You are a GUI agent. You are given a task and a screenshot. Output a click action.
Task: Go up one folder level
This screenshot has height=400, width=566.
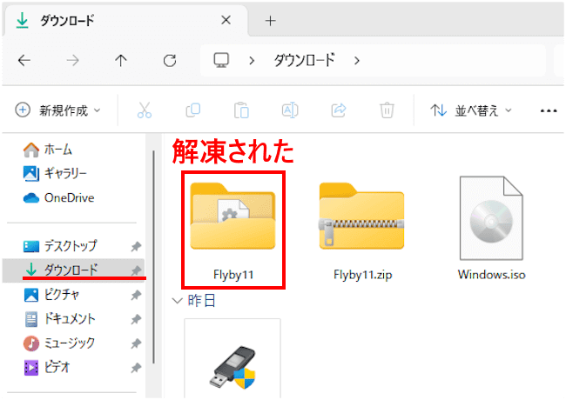pyautogui.click(x=121, y=61)
